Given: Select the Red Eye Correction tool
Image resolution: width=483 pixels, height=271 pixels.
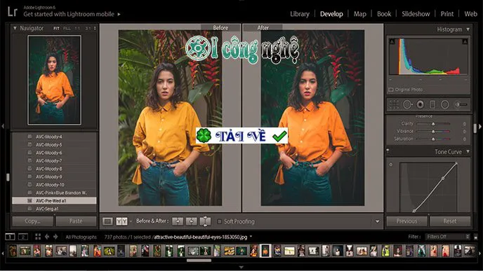Looking at the screenshot, I should click(420, 104).
